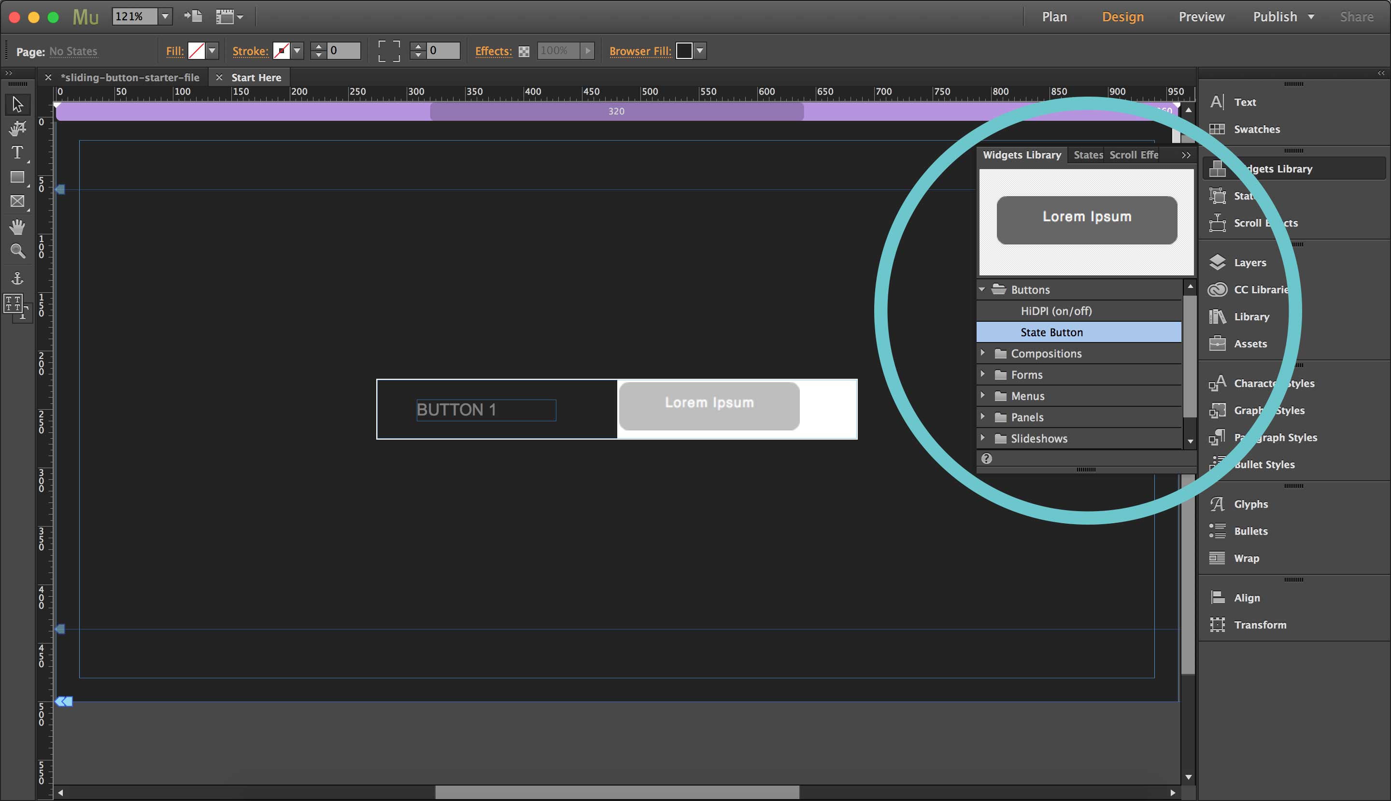The image size is (1391, 801).
Task: Click the Transform panel icon
Action: 1218,624
